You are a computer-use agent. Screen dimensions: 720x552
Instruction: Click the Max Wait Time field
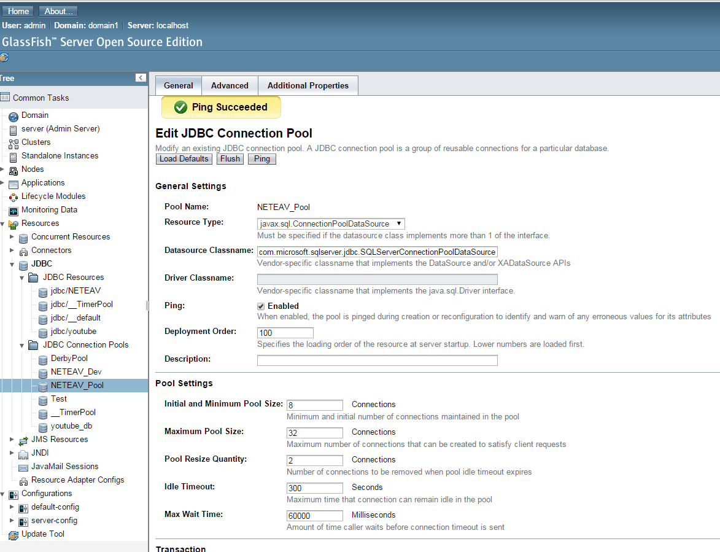pos(314,515)
